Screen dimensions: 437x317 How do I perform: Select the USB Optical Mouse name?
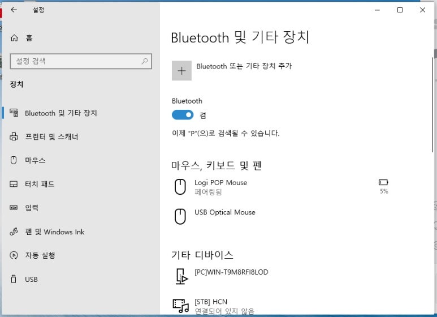(x=225, y=212)
